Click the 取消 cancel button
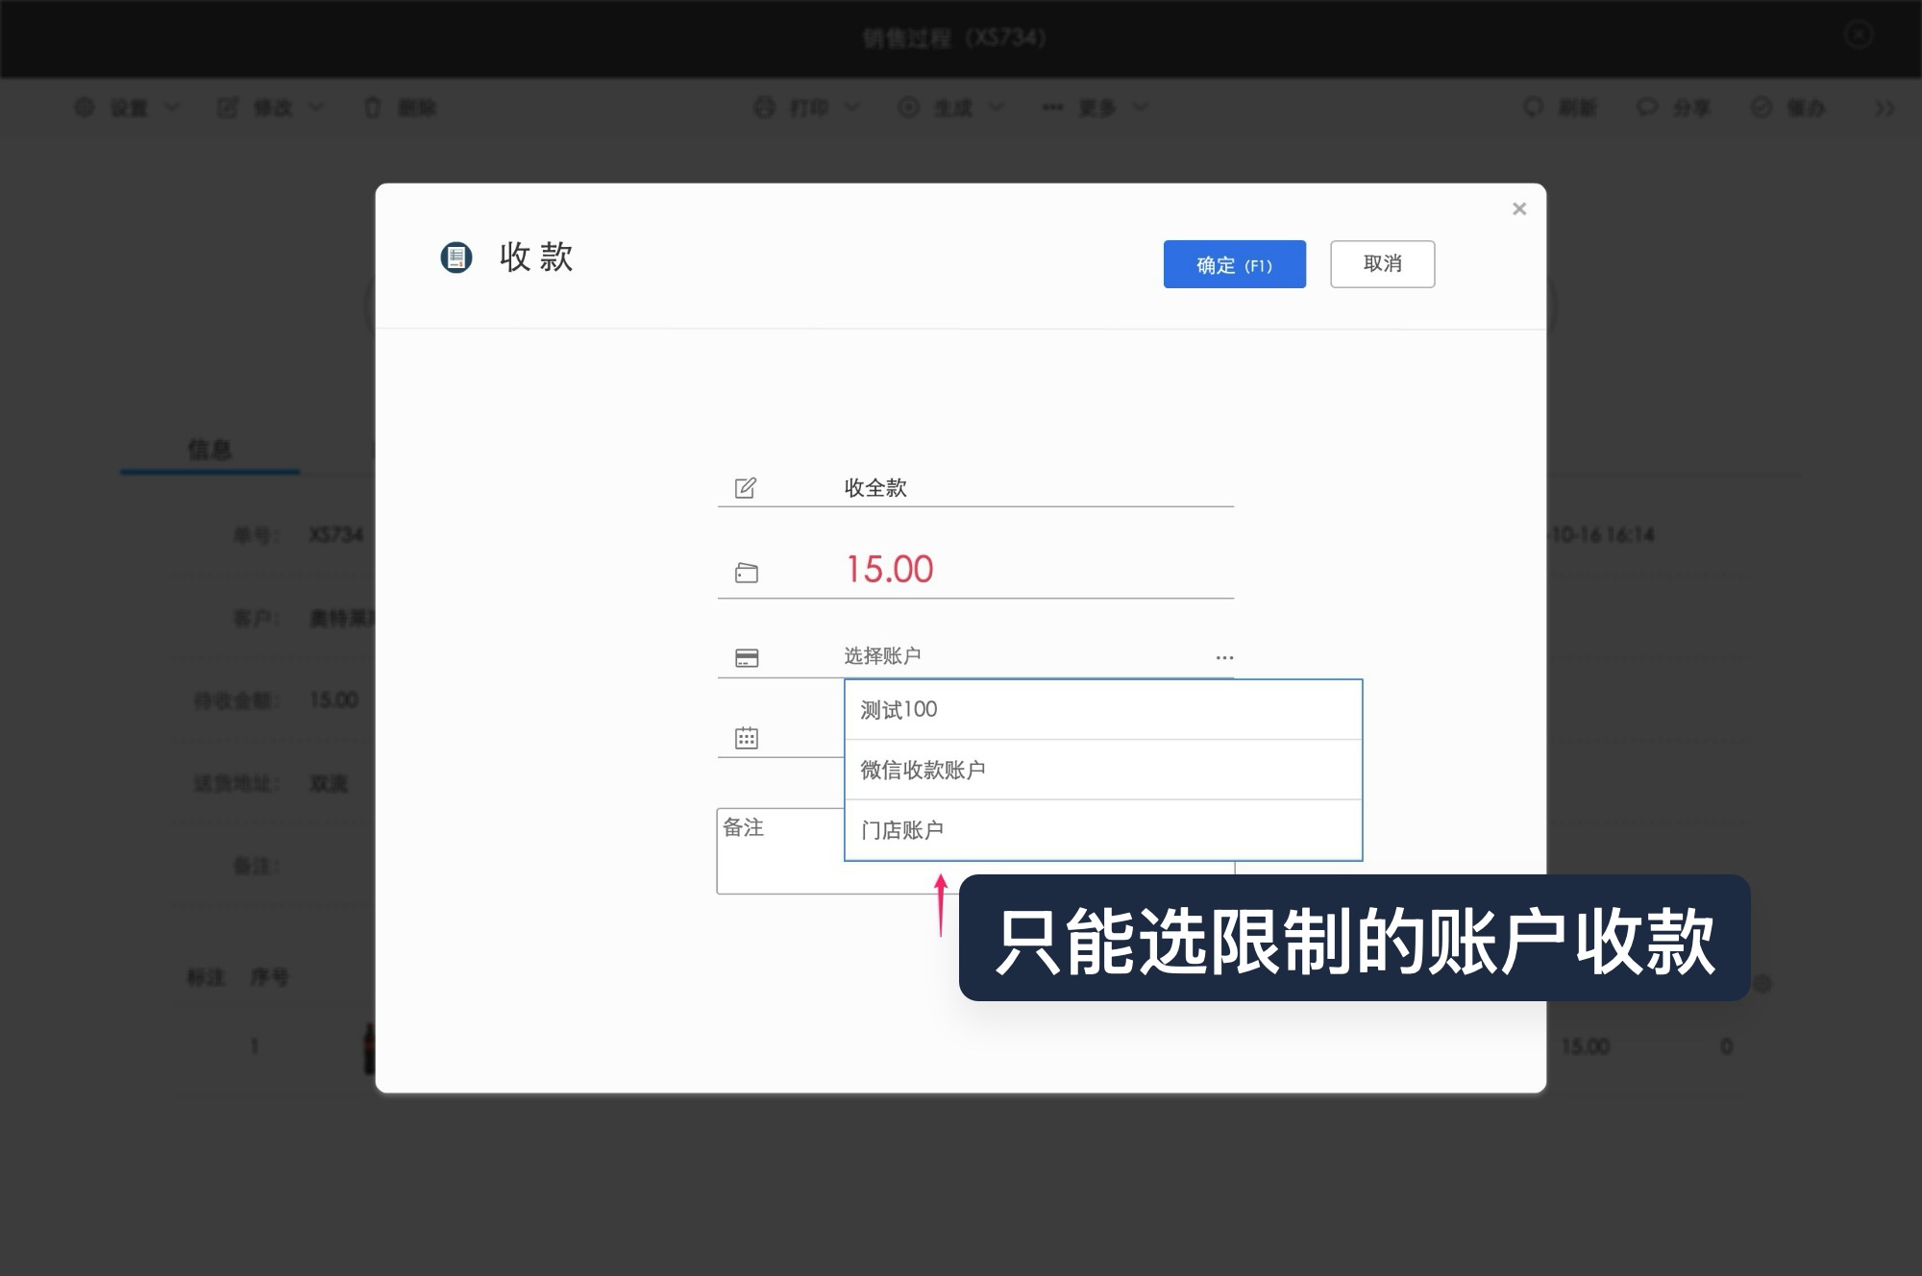 tap(1382, 264)
